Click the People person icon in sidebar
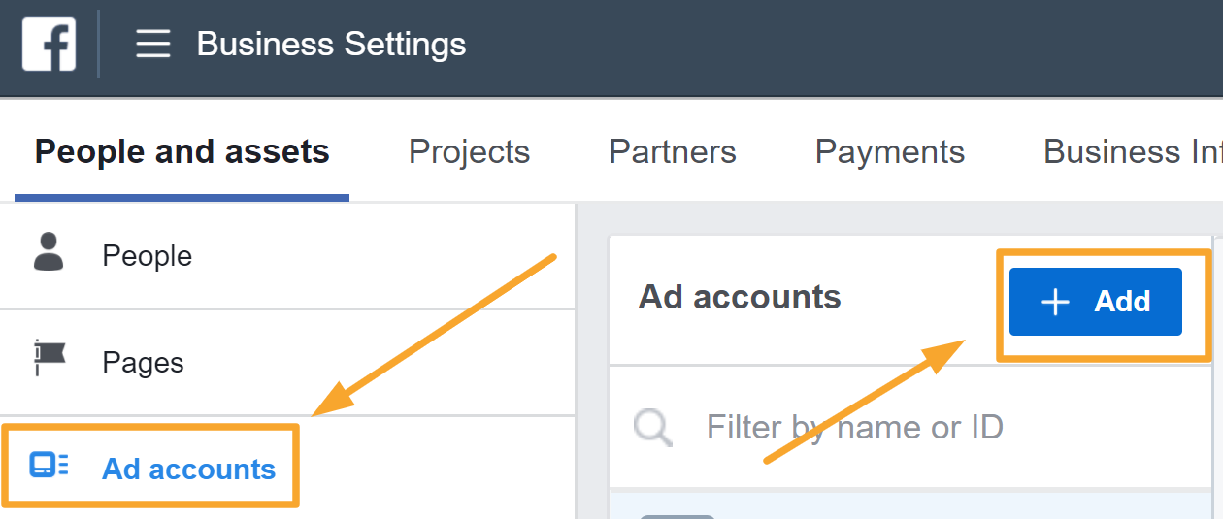1223x519 pixels. (49, 251)
